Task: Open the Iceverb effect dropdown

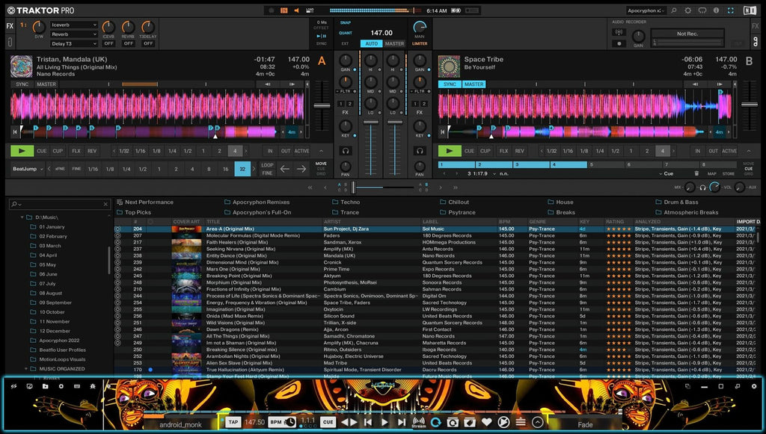Action: click(75, 25)
